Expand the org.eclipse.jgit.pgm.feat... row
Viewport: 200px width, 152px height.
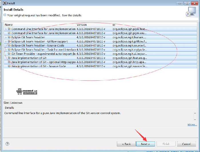(6, 29)
